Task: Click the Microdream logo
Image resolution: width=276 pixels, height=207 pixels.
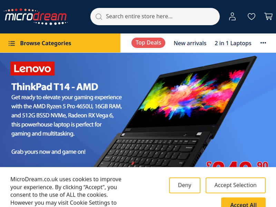Action: coord(36,17)
